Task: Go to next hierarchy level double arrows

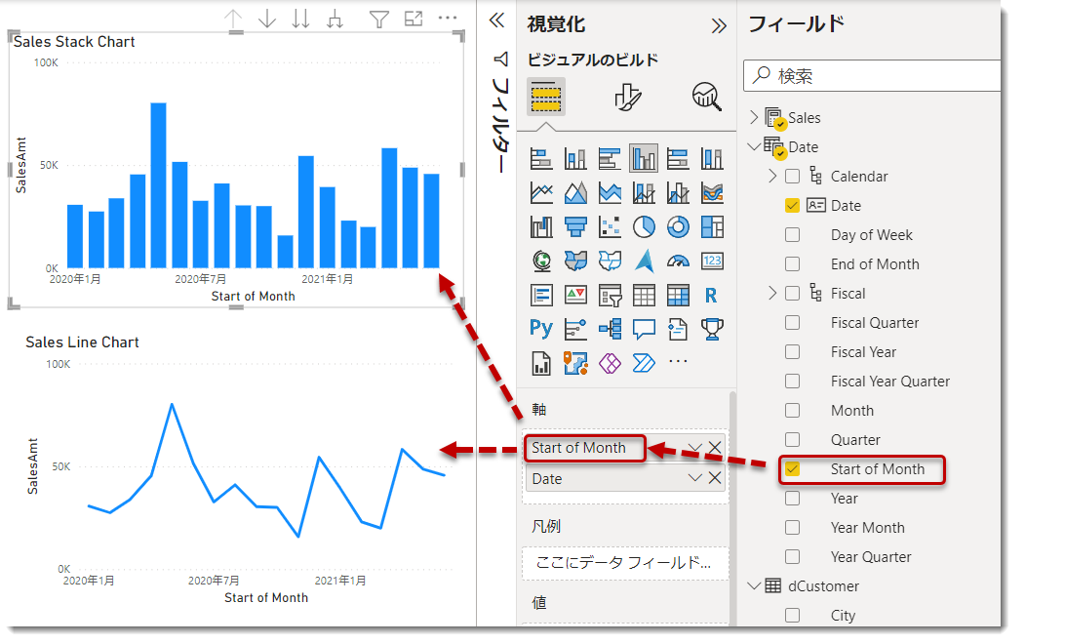Action: coord(301,19)
